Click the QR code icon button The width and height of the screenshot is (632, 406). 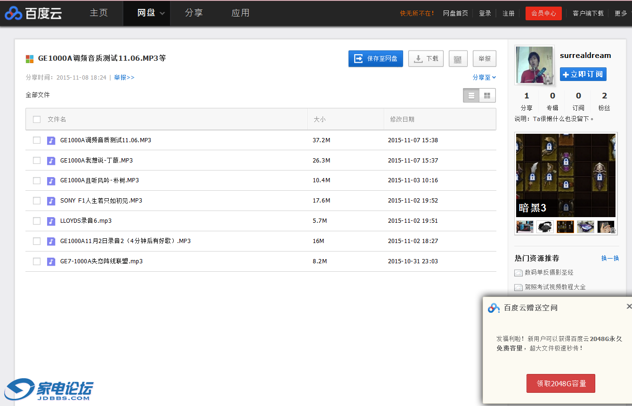click(x=458, y=59)
